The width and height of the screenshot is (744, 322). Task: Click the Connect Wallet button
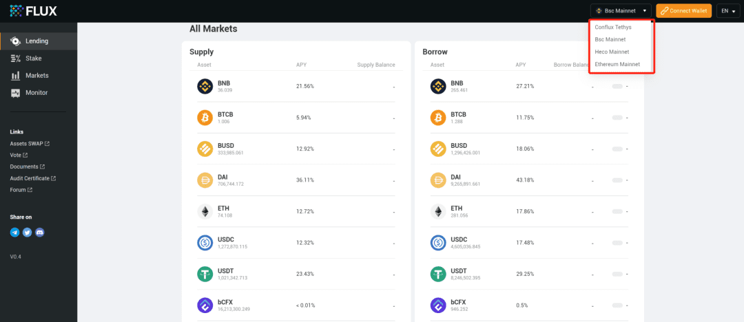[684, 10]
